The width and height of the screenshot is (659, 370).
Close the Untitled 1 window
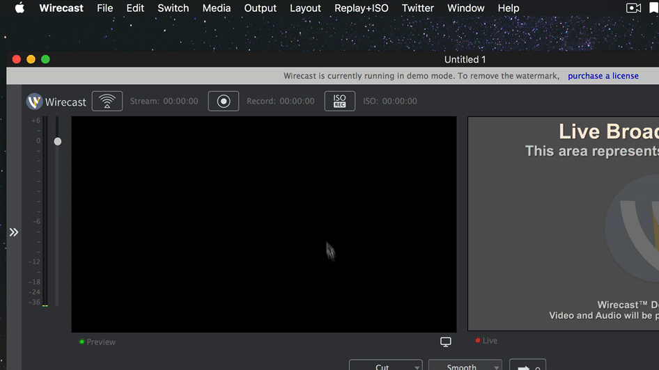click(17, 60)
